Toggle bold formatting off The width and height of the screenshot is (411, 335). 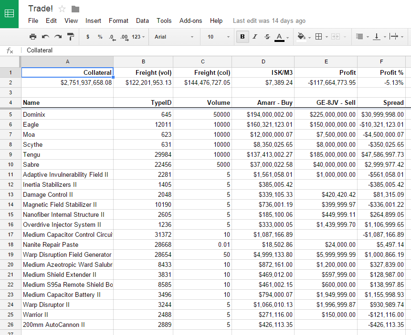[x=242, y=37]
